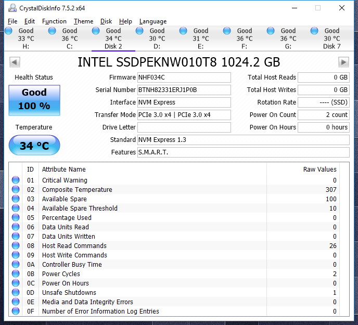358x325 pixels.
Task: Select the H: drive status orb
Action: [x=8, y=31]
